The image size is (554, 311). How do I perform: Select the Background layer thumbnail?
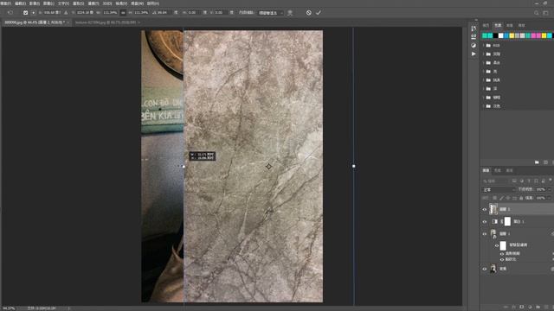point(493,269)
